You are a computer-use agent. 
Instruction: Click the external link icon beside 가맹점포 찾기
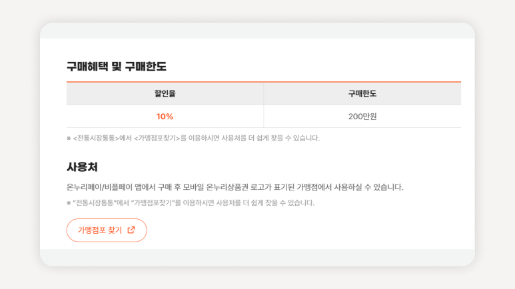tap(131, 230)
